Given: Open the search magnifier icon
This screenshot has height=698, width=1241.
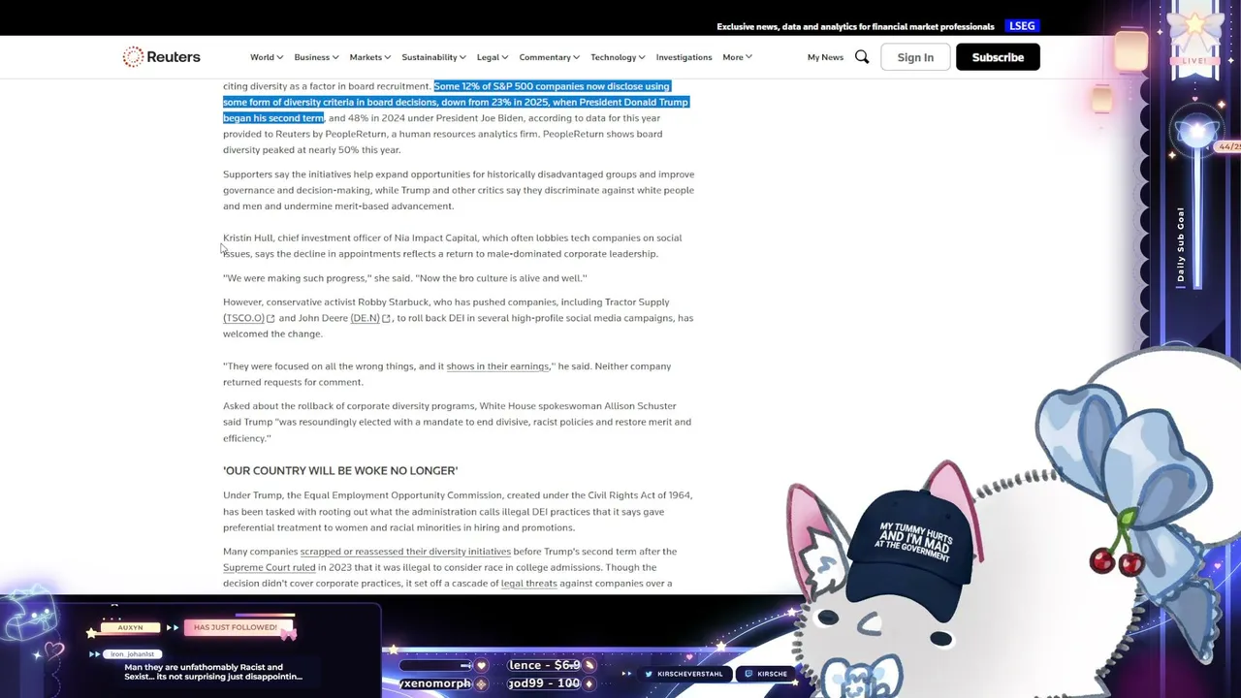Looking at the screenshot, I should [x=862, y=57].
